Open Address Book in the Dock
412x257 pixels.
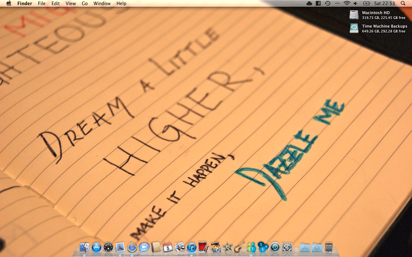click(156, 247)
